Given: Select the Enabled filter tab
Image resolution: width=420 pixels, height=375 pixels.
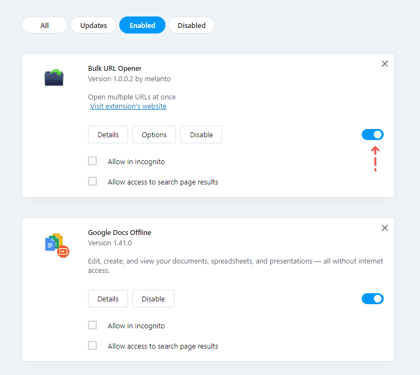Looking at the screenshot, I should tap(142, 25).
